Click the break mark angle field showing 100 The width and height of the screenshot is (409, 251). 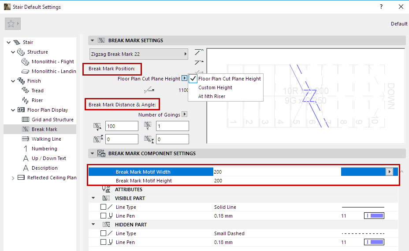(122, 126)
